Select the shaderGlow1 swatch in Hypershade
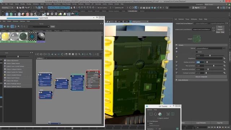Viewport: 231px width, 130px height. (41, 38)
